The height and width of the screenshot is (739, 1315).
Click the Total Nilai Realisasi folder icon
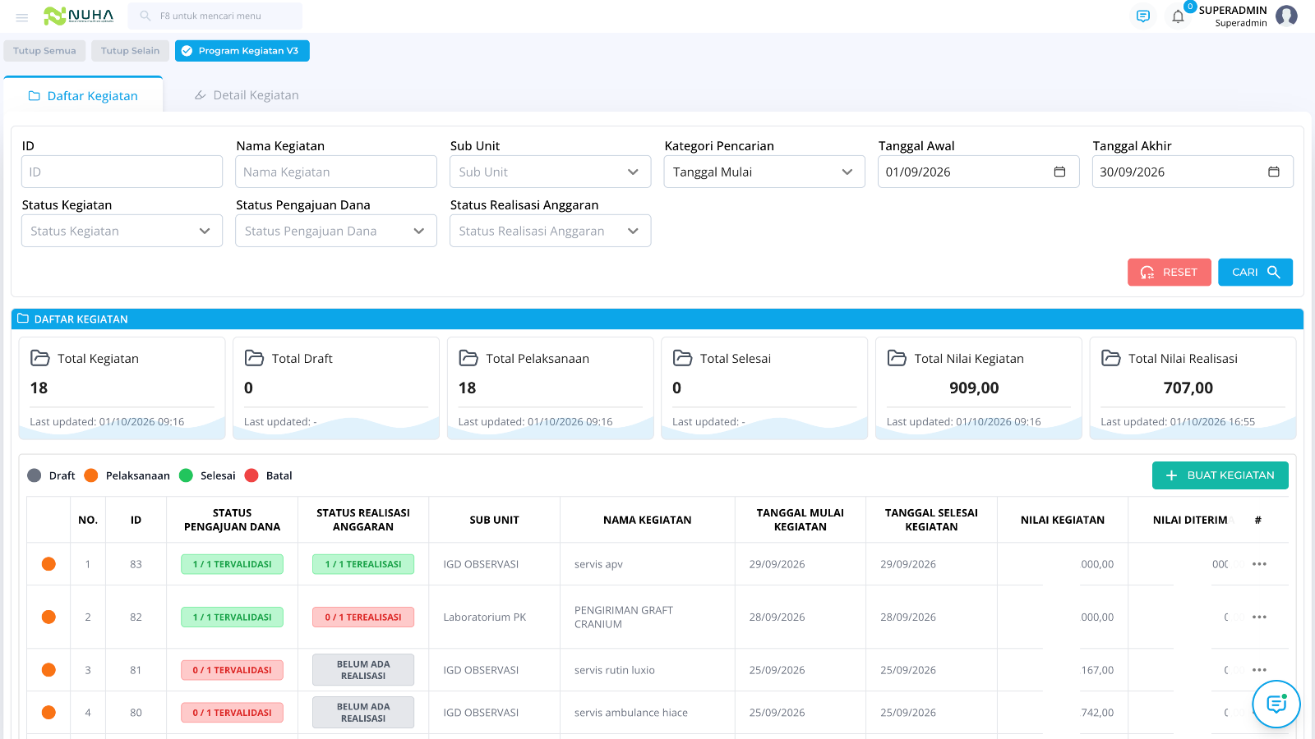tap(1111, 358)
